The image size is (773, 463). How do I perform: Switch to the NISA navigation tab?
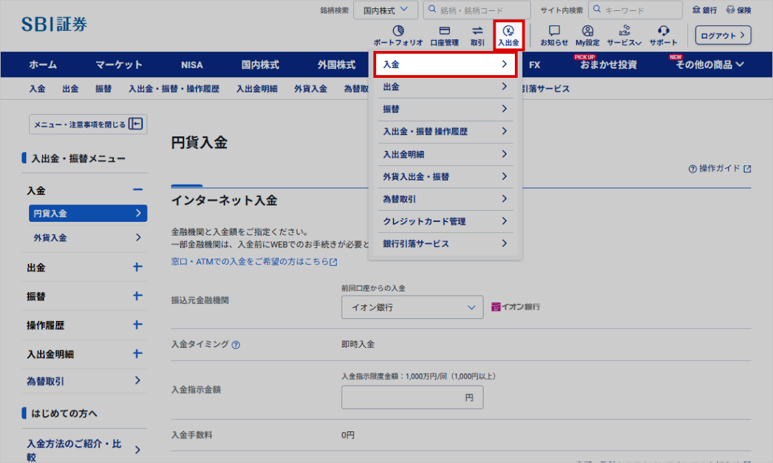click(192, 65)
